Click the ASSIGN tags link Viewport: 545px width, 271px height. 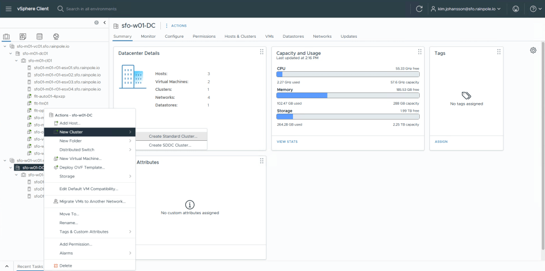click(x=441, y=142)
